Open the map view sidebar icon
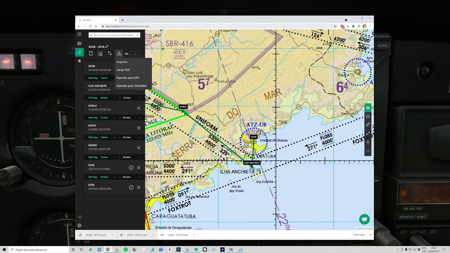The width and height of the screenshot is (450, 253). tap(79, 44)
